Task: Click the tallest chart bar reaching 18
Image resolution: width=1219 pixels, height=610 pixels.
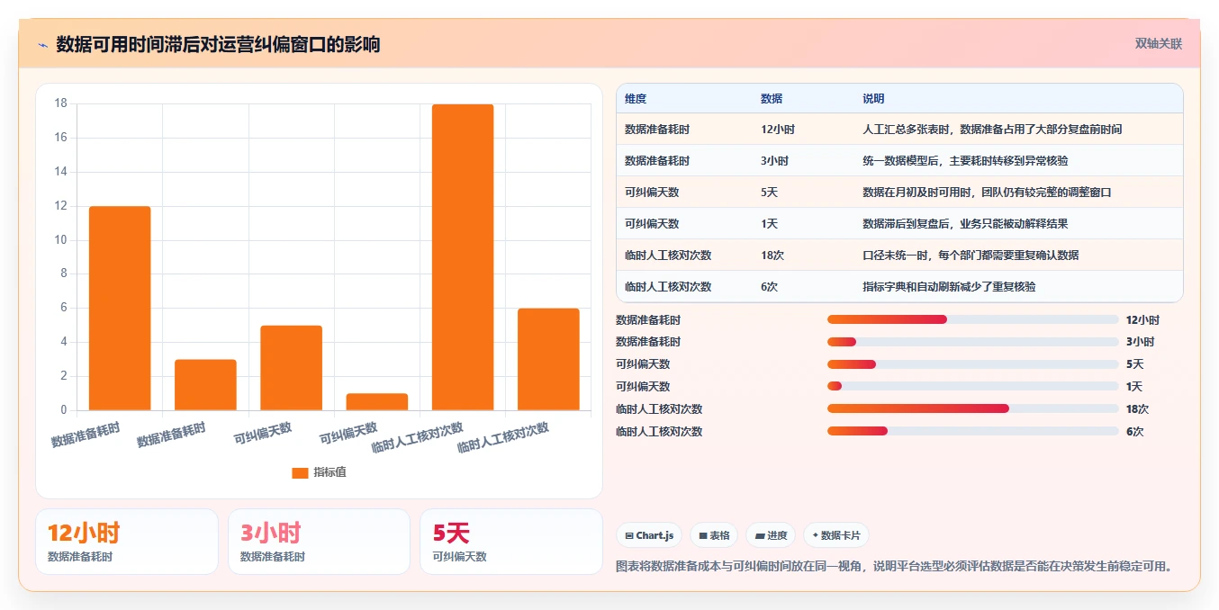Action: click(463, 257)
